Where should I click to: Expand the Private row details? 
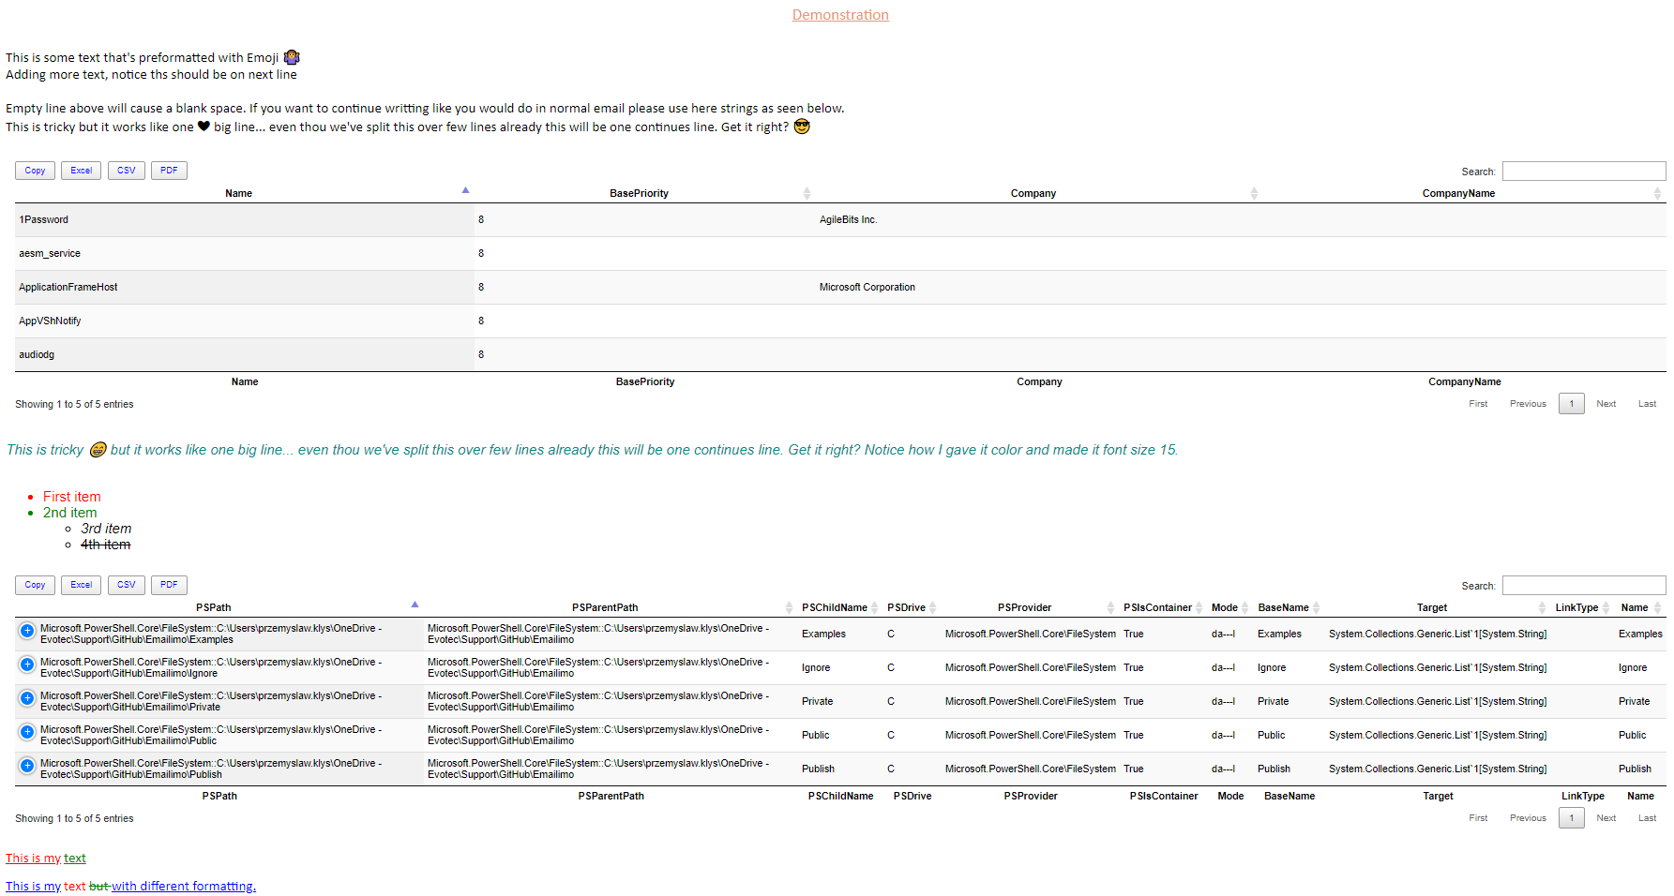pyautogui.click(x=26, y=699)
